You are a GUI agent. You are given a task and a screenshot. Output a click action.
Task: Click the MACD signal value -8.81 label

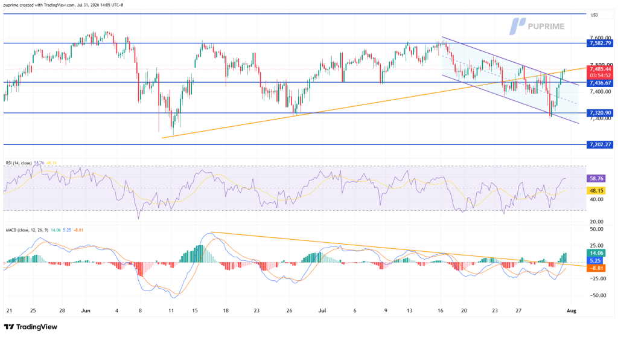tap(596, 268)
